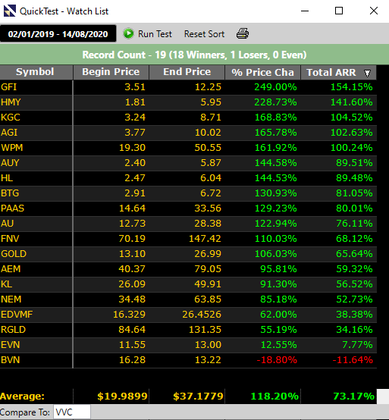This screenshot has width=389, height=420.
Task: Click the 81.05% Total ARR cell
Action: coord(339,193)
